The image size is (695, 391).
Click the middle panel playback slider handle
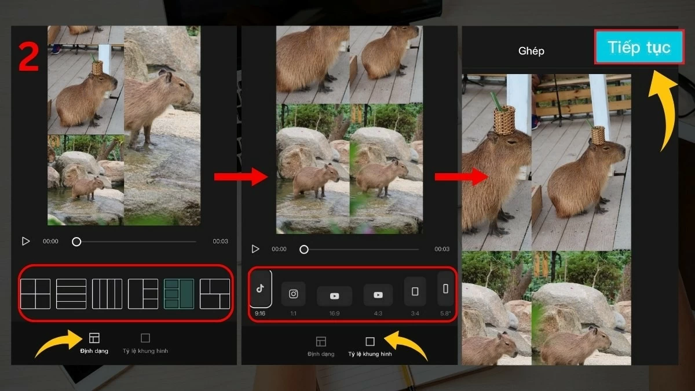click(304, 249)
